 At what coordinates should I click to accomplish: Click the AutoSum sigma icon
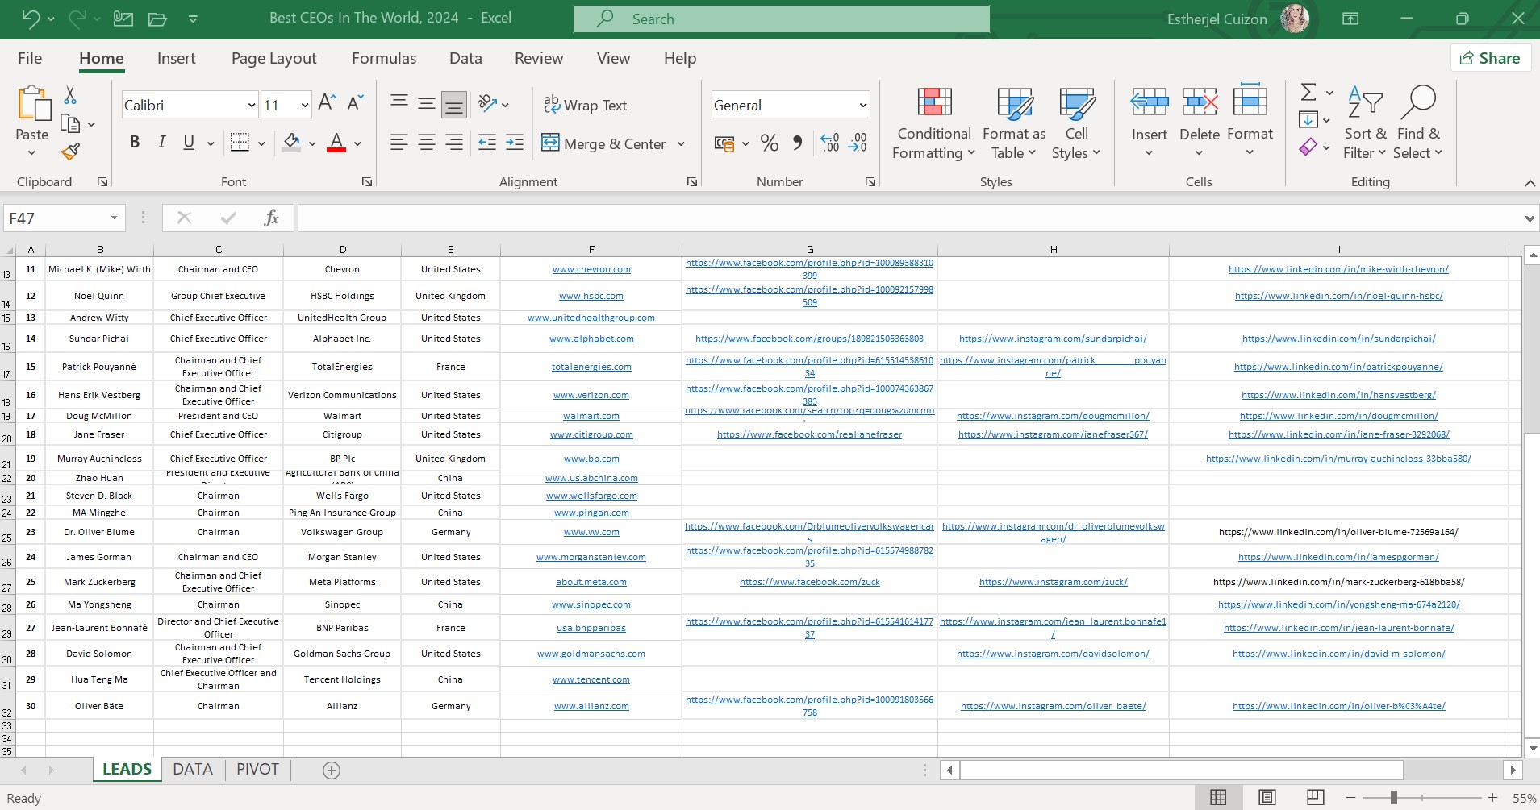(1308, 92)
